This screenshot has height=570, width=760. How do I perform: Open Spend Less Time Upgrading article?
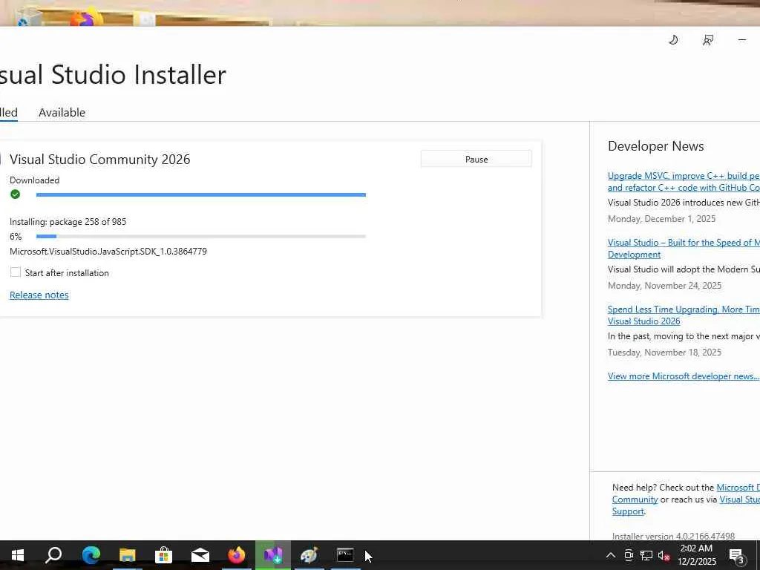click(x=684, y=315)
